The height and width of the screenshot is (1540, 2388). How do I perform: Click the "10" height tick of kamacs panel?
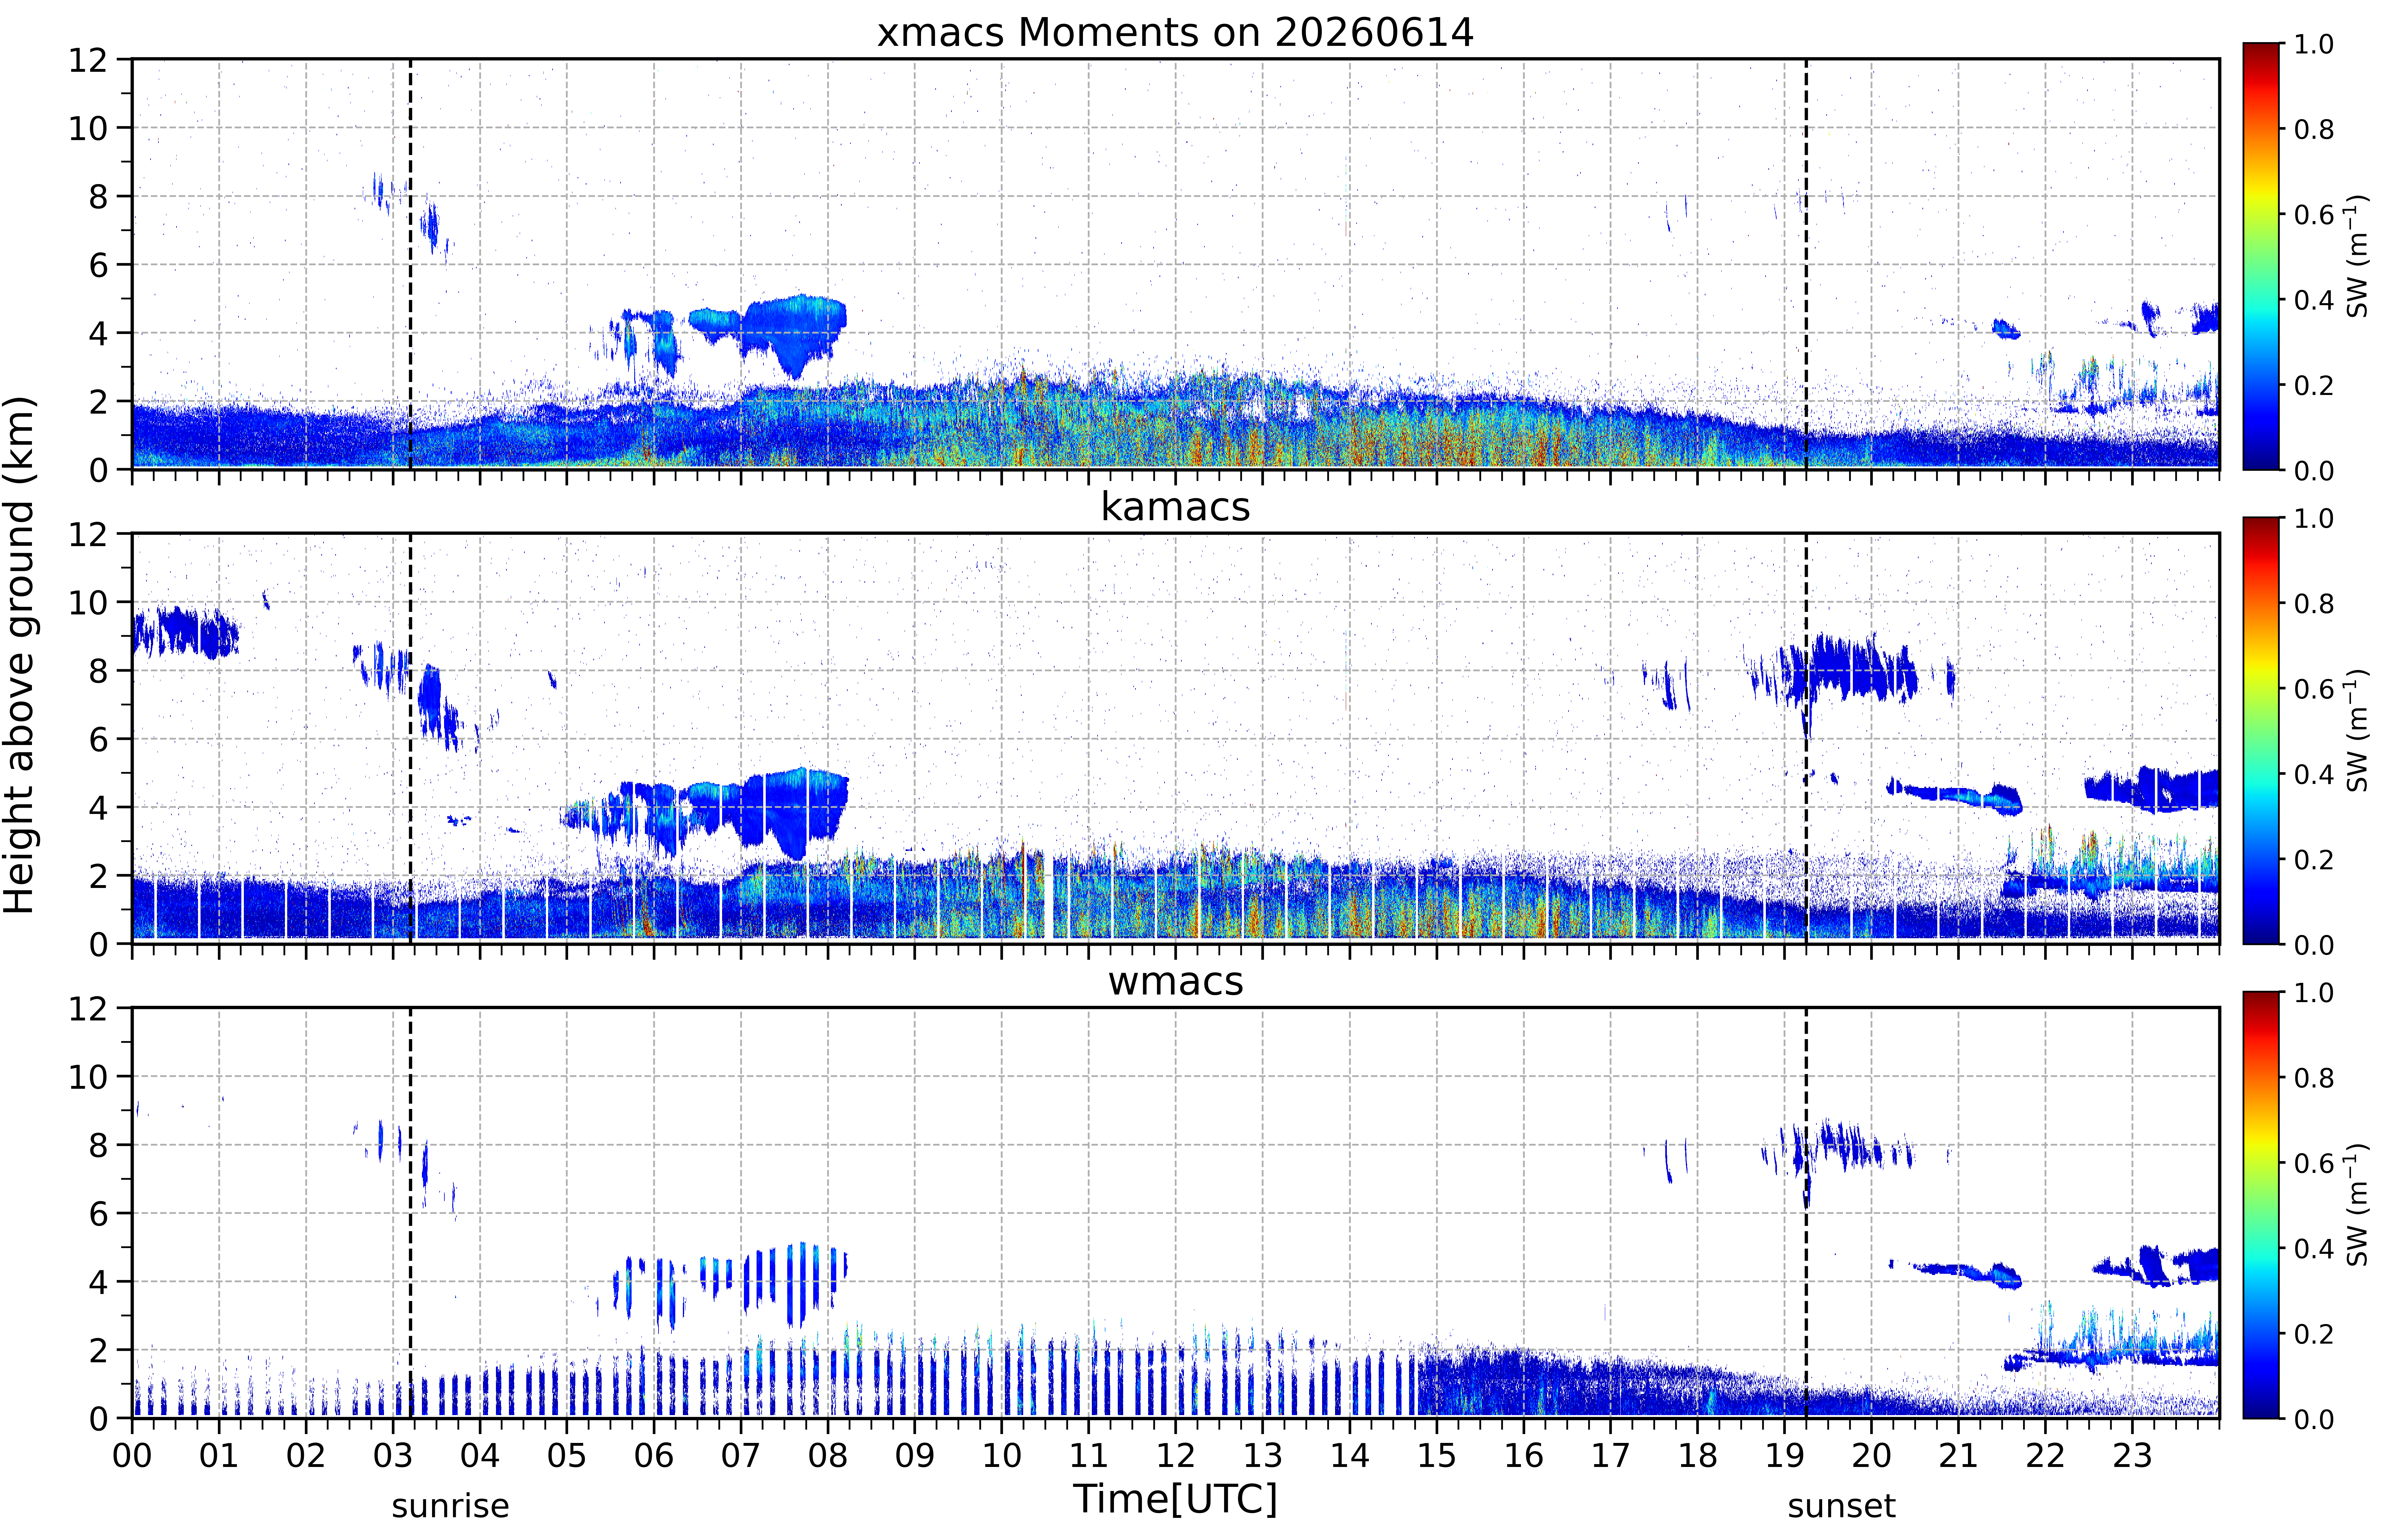(88, 602)
